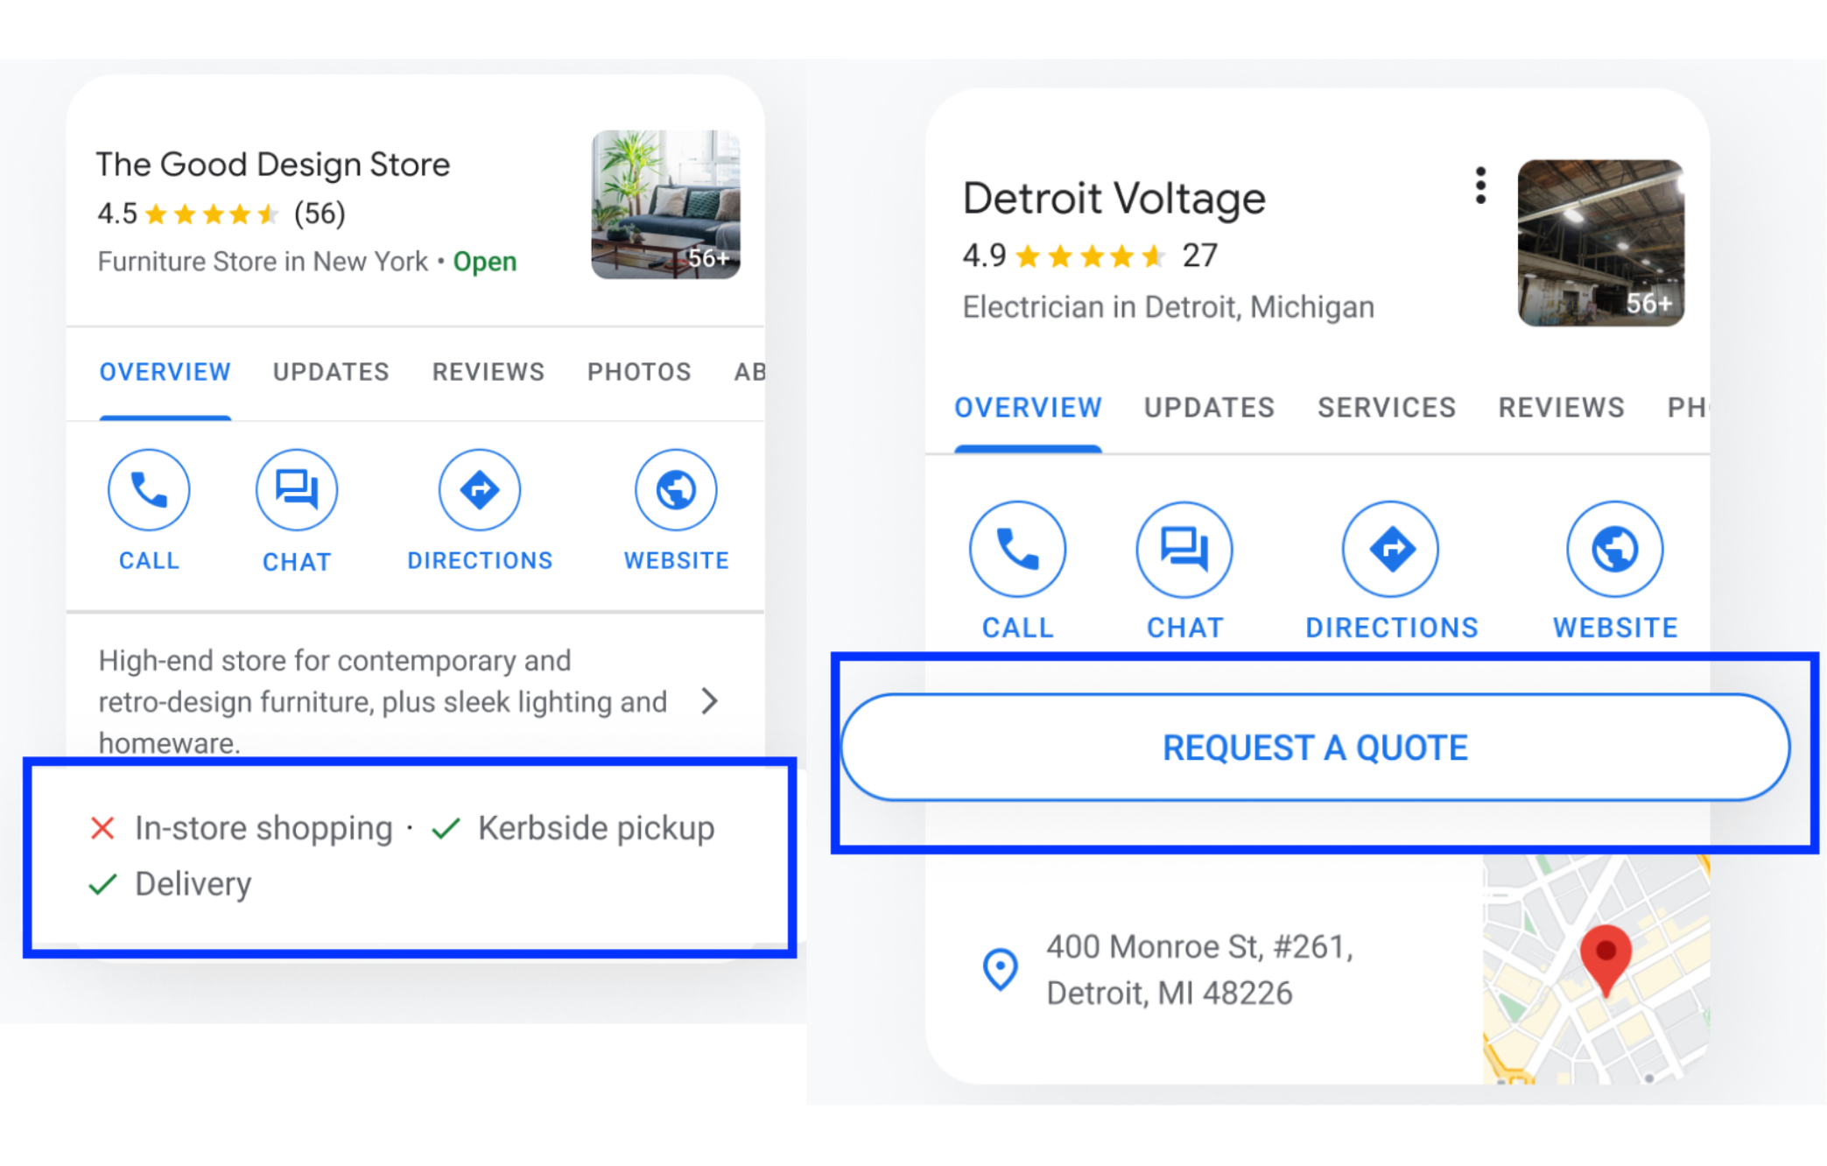Get Directions to Detroit Voltage

tap(1391, 550)
